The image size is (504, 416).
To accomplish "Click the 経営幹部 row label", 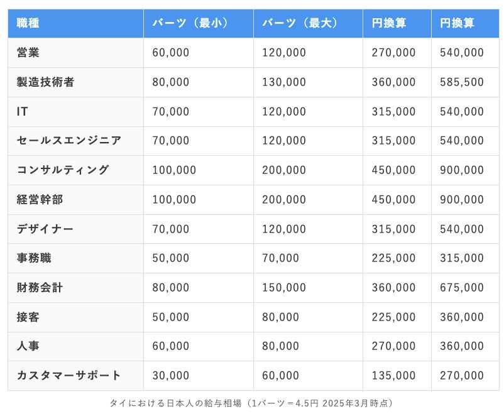I will coord(40,200).
